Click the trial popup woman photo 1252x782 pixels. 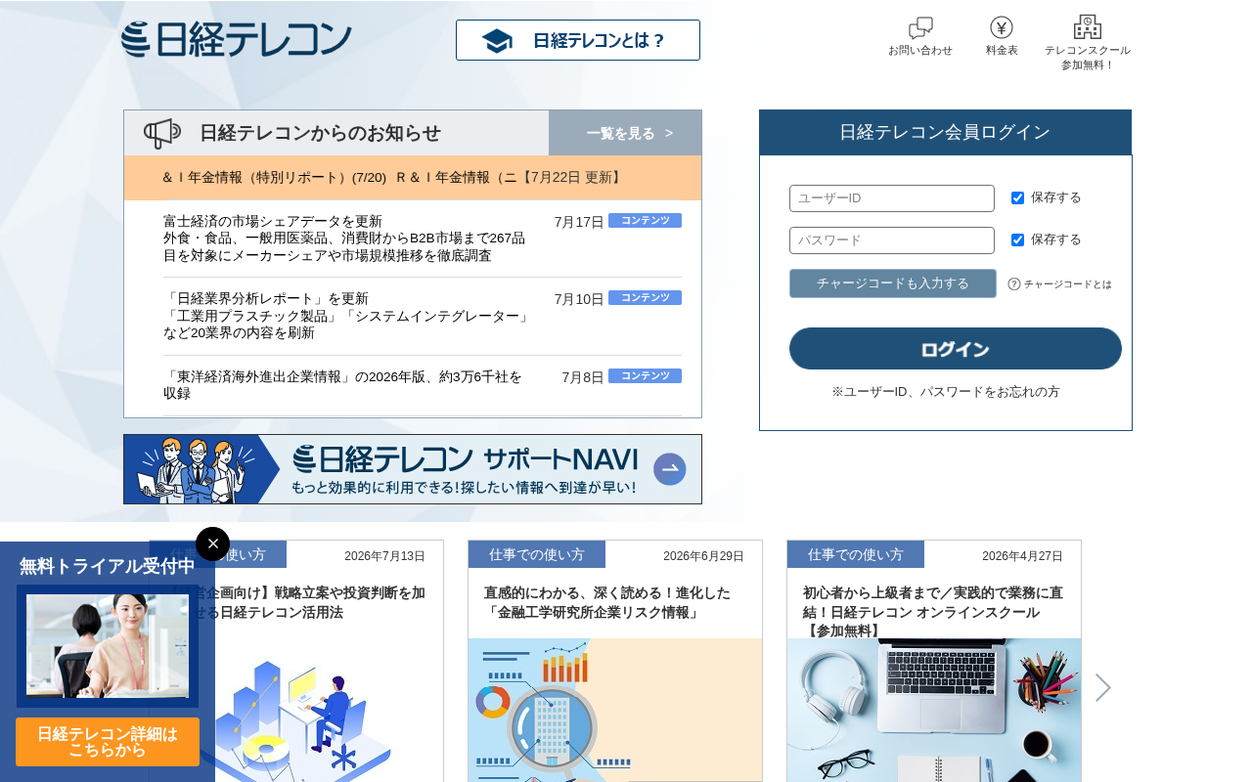108,646
